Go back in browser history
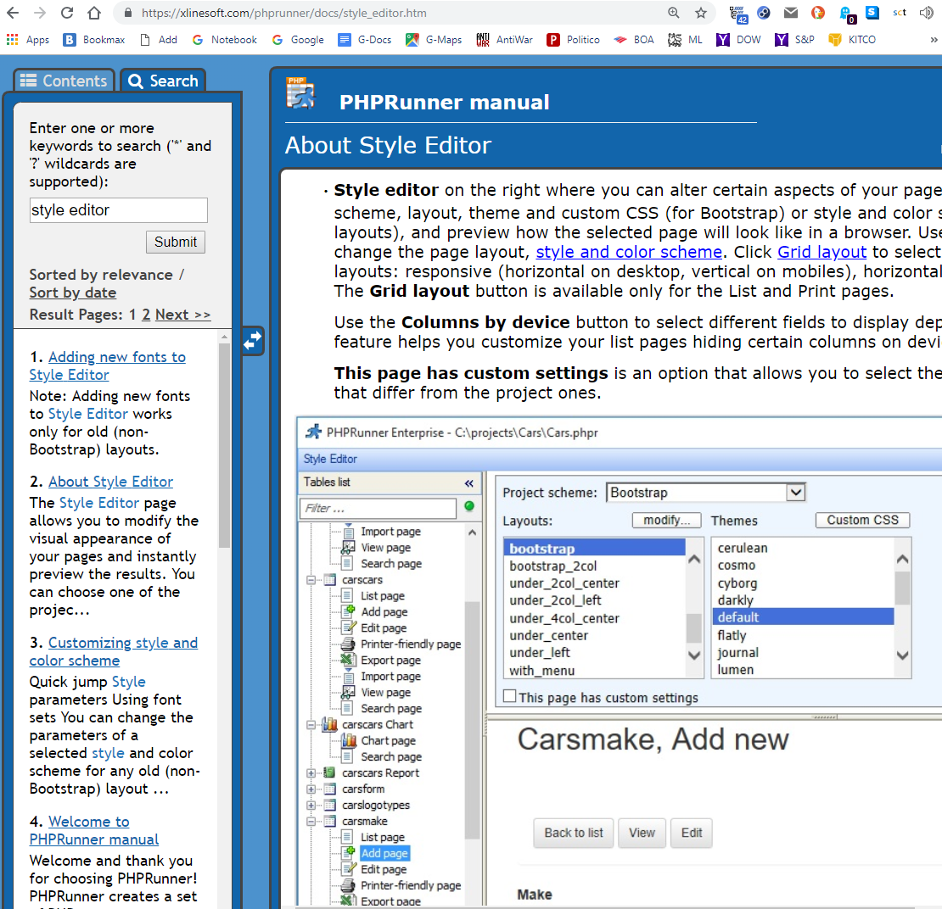This screenshot has height=909, width=942. (x=13, y=13)
